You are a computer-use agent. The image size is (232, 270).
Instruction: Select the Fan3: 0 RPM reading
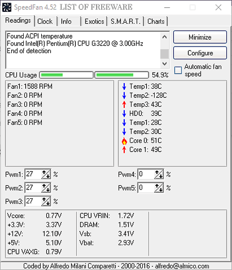click(25, 104)
